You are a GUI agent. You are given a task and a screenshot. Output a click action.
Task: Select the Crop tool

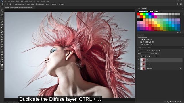2,20
